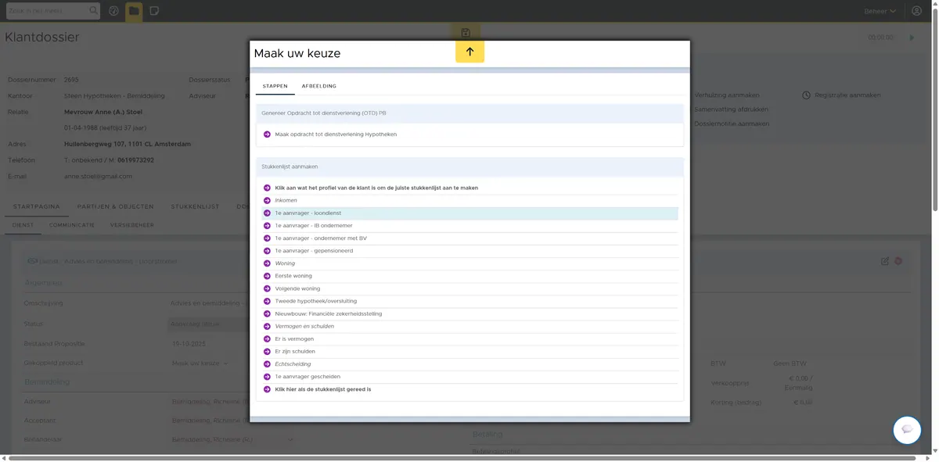Click the magnifier search icon
This screenshot has width=939, height=462.
(94, 11)
